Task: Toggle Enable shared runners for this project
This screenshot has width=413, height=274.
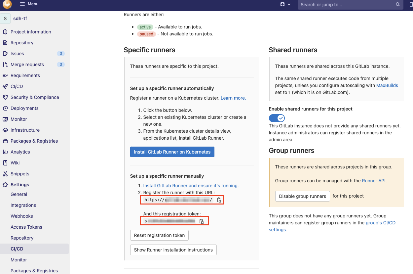Action: tap(277, 118)
